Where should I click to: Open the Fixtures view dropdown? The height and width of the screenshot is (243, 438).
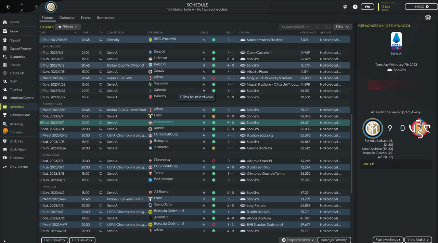68,27
